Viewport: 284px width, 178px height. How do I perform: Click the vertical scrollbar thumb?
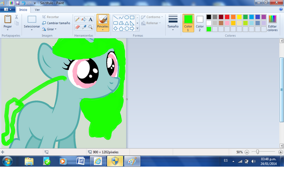pos(281,90)
